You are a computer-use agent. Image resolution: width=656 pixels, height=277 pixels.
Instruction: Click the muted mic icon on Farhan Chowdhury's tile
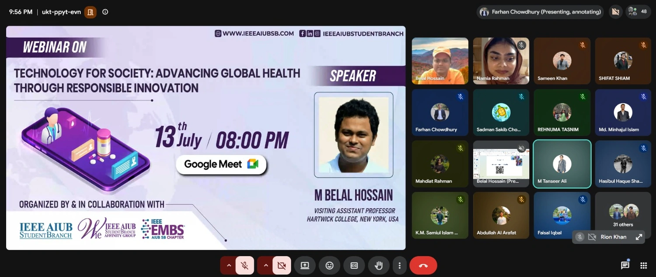460,97
